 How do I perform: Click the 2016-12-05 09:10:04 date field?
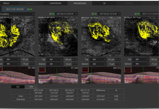15,9
